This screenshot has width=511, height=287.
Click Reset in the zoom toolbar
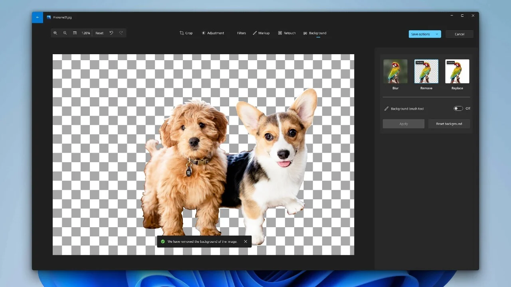point(99,33)
